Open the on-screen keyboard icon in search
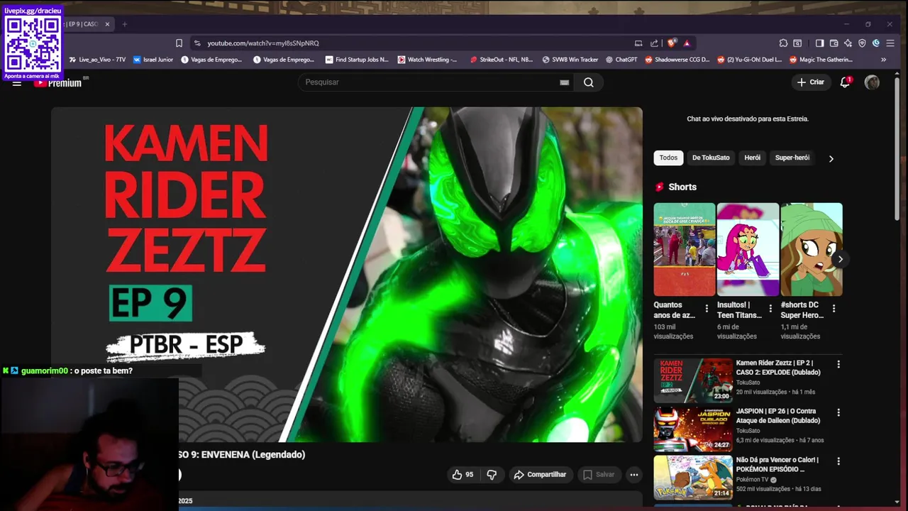The width and height of the screenshot is (908, 511). pos(565,82)
